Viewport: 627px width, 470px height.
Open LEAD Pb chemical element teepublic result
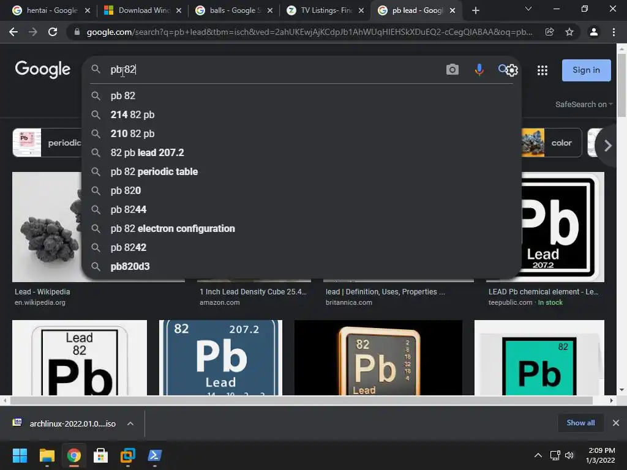pyautogui.click(x=544, y=292)
